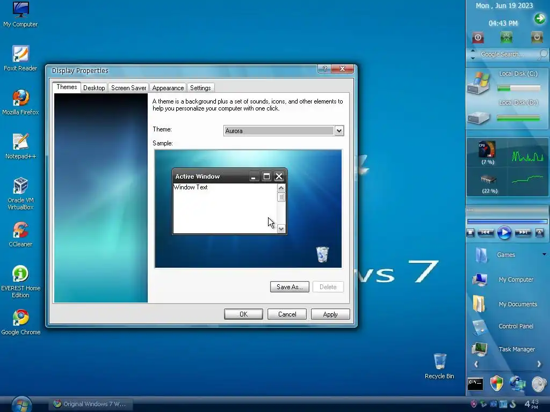Open Google Chrome desktop shortcut
The height and width of the screenshot is (412, 550).
pyautogui.click(x=20, y=322)
